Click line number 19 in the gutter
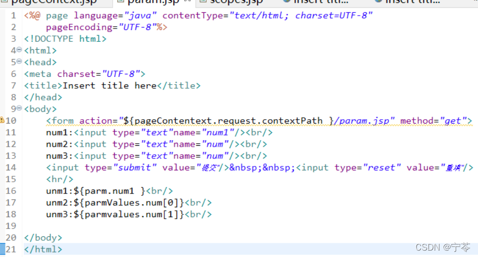478x257 pixels. click(x=11, y=226)
